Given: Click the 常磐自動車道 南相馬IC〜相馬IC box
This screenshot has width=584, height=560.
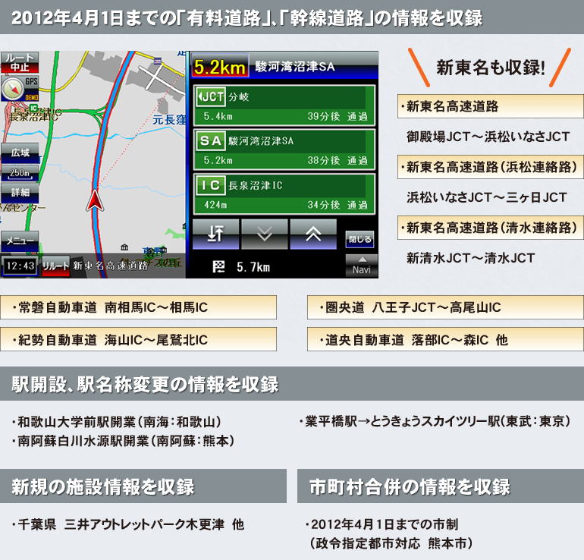Looking at the screenshot, I should pos(139,307).
